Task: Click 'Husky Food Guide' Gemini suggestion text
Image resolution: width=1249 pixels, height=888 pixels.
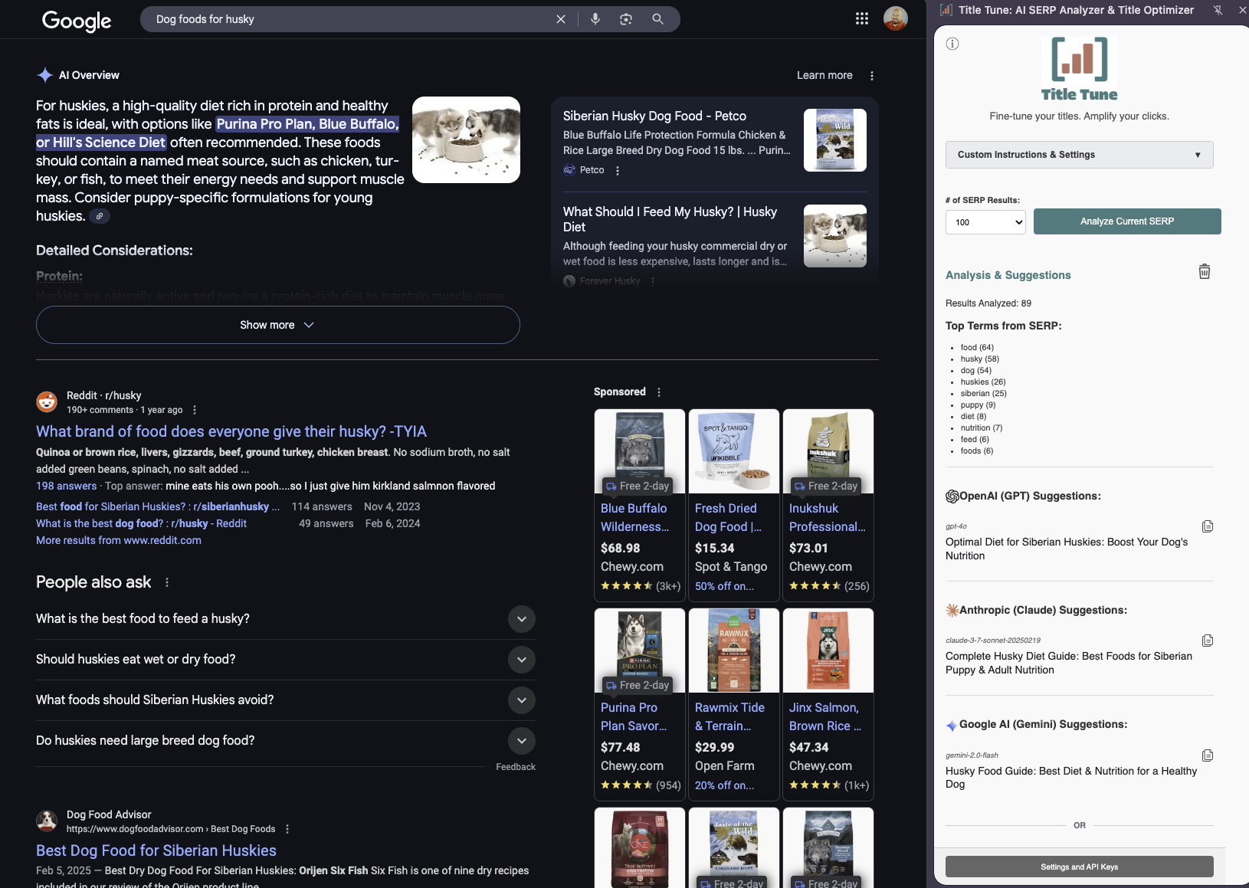Action: click(1071, 778)
